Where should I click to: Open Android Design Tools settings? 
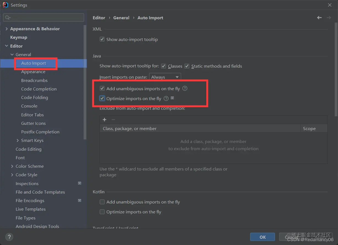(x=37, y=226)
